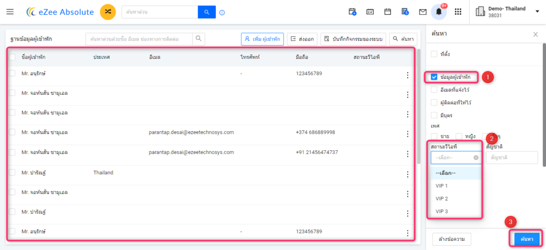546x250 pixels.
Task: Click the เพิ่ม ผู้เข้าพัก button
Action: coord(262,39)
